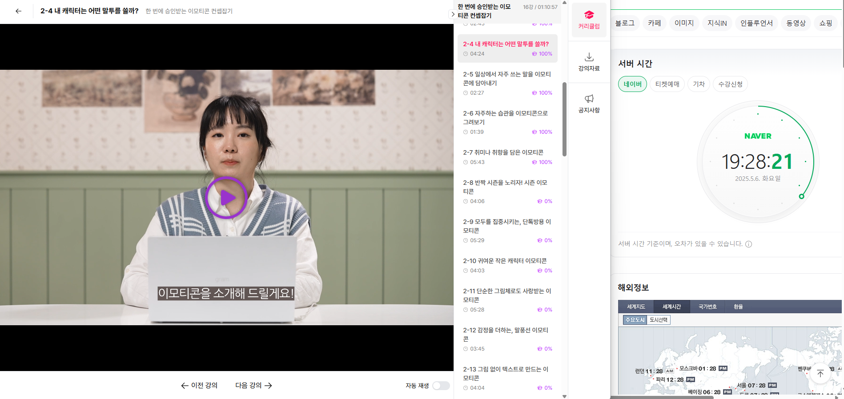844x399 pixels.
Task: Click the clock icon beside 04:24 duration
Action: click(x=466, y=54)
